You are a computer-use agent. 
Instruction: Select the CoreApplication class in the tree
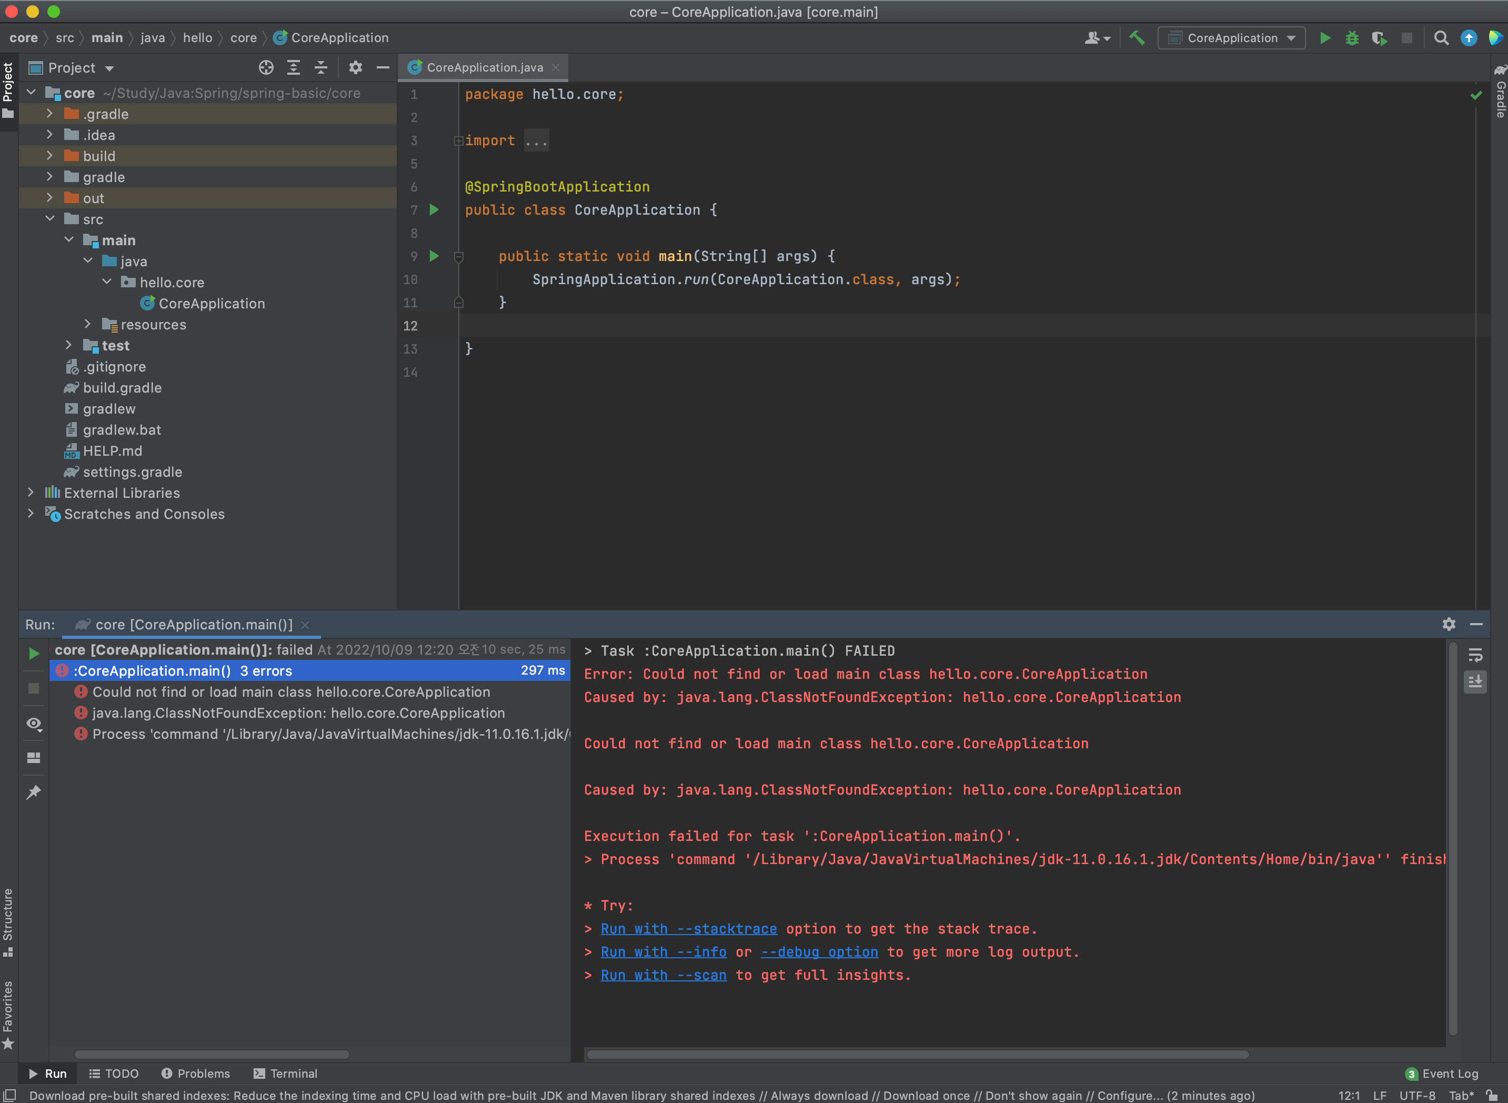212,303
